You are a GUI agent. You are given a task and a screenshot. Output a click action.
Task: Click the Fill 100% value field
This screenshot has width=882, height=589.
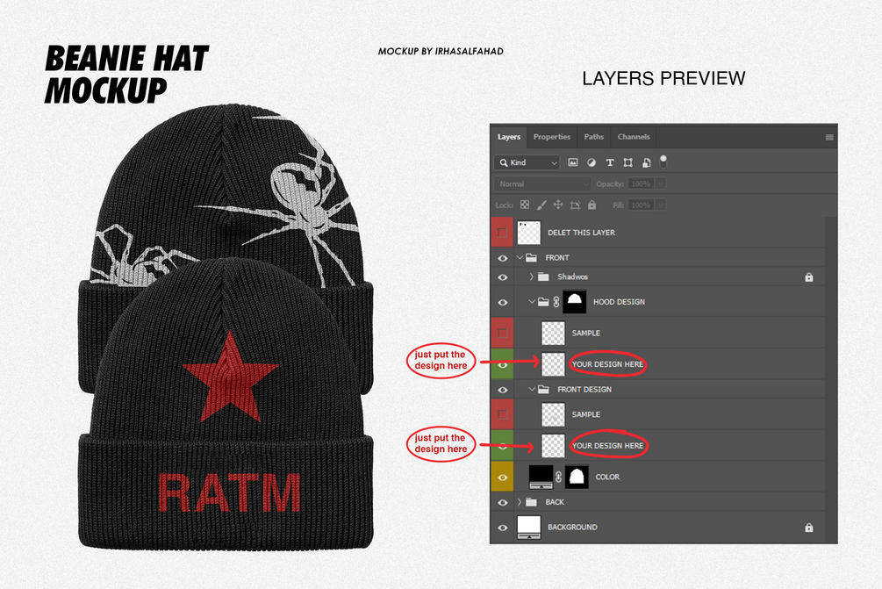(x=642, y=205)
